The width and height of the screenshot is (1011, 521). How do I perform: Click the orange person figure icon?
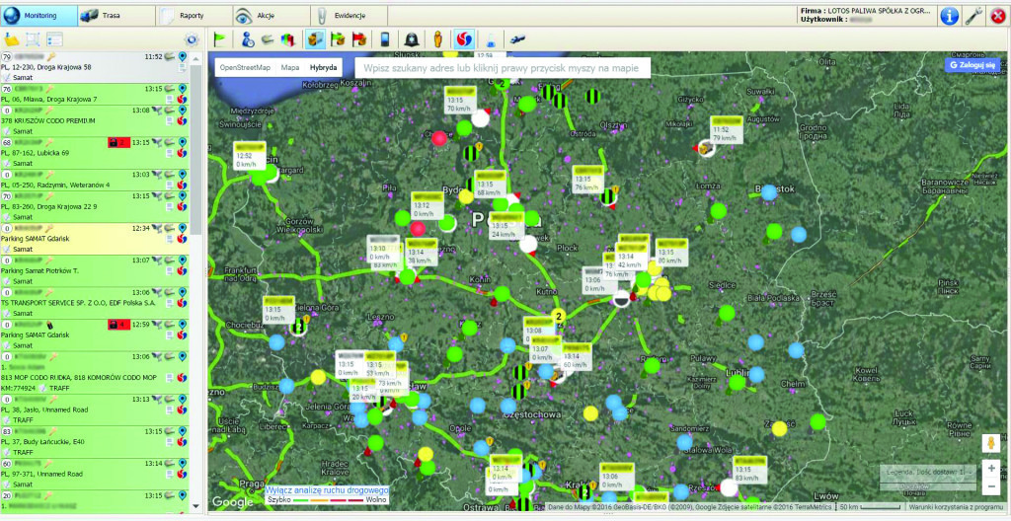click(x=439, y=39)
